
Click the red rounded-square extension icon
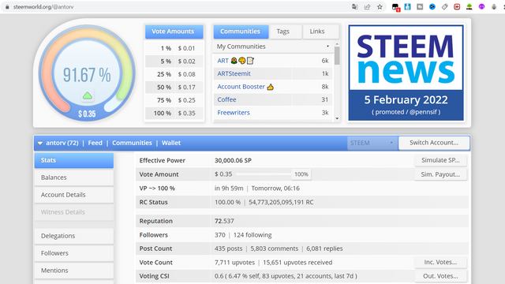(x=457, y=7)
